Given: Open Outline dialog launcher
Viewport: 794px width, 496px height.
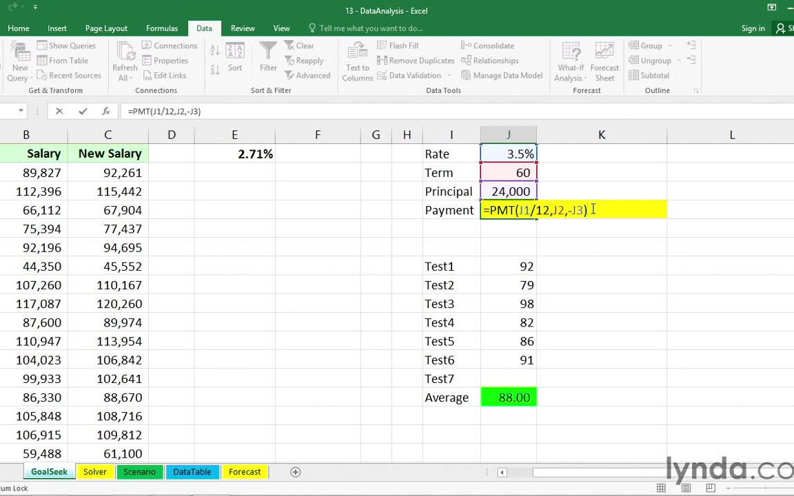Looking at the screenshot, I should click(x=696, y=91).
